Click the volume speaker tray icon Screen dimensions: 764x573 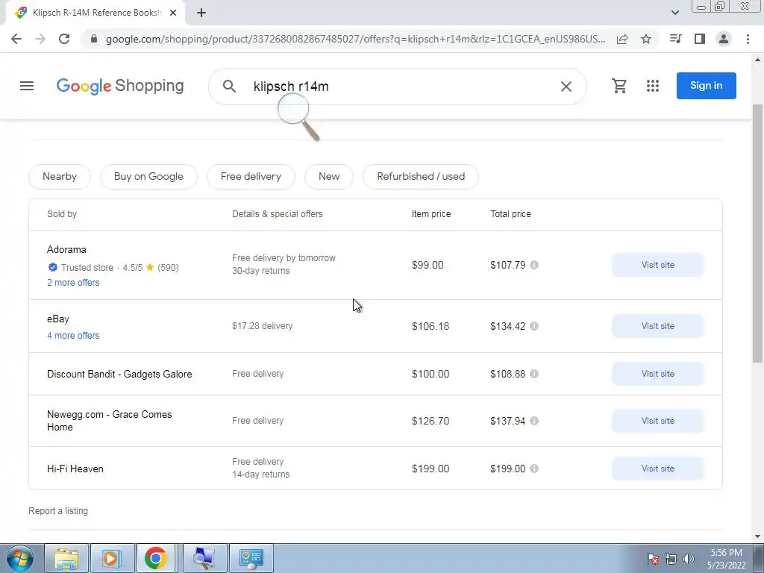point(689,559)
